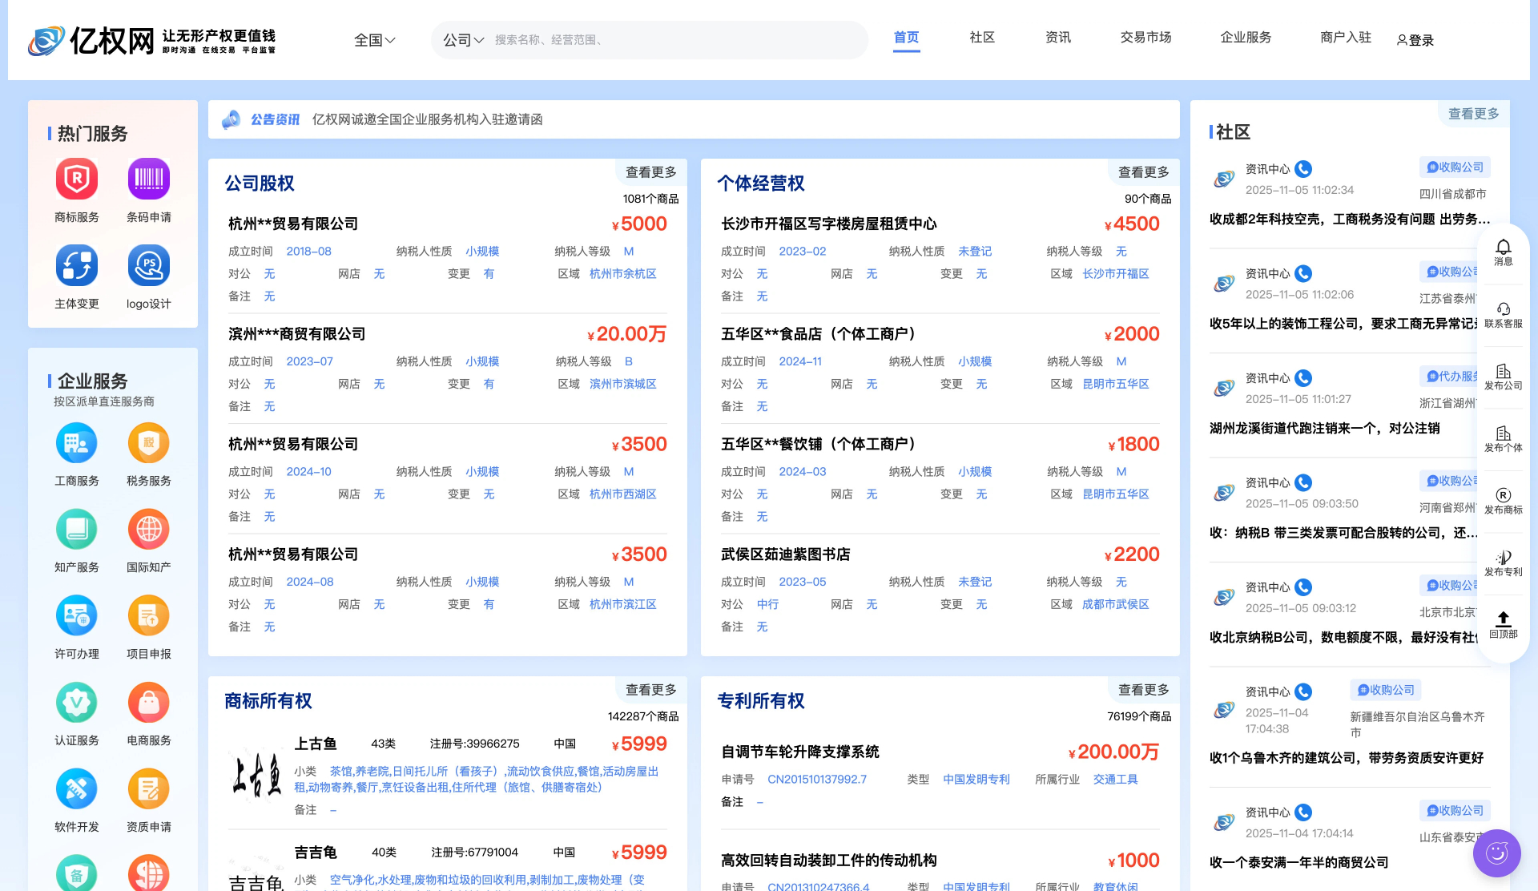Select the 商标服务 icon in 热门服务

pyautogui.click(x=76, y=179)
